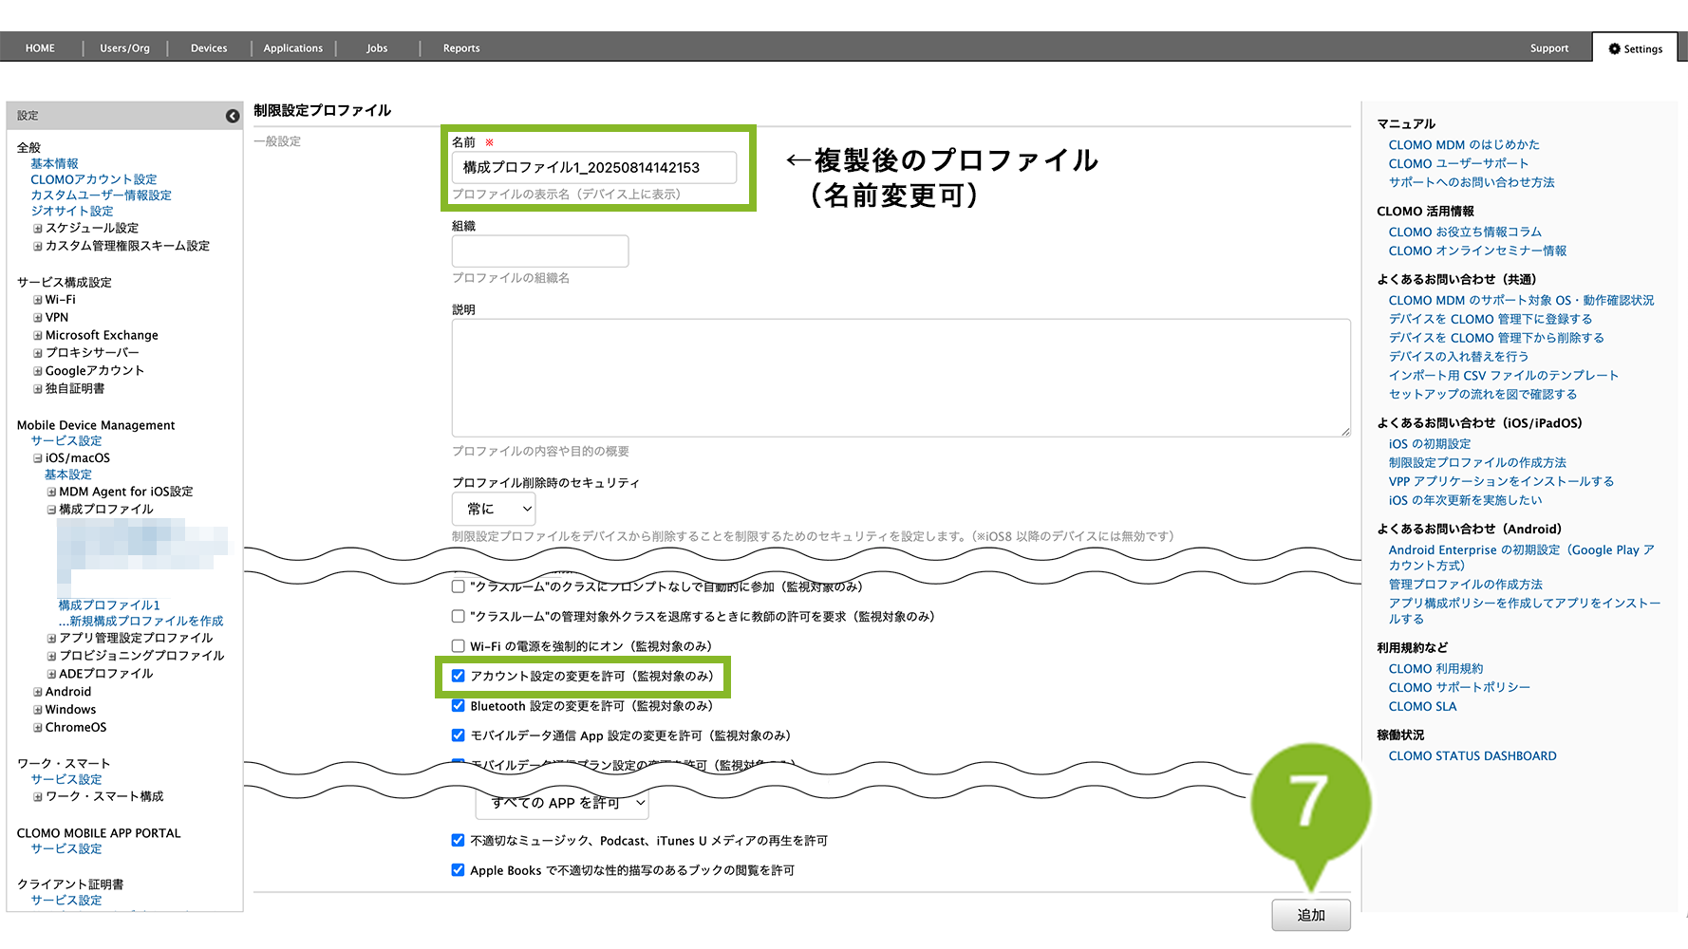
Task: Expand Microsoft Exchange plus icon
Action: click(x=38, y=336)
